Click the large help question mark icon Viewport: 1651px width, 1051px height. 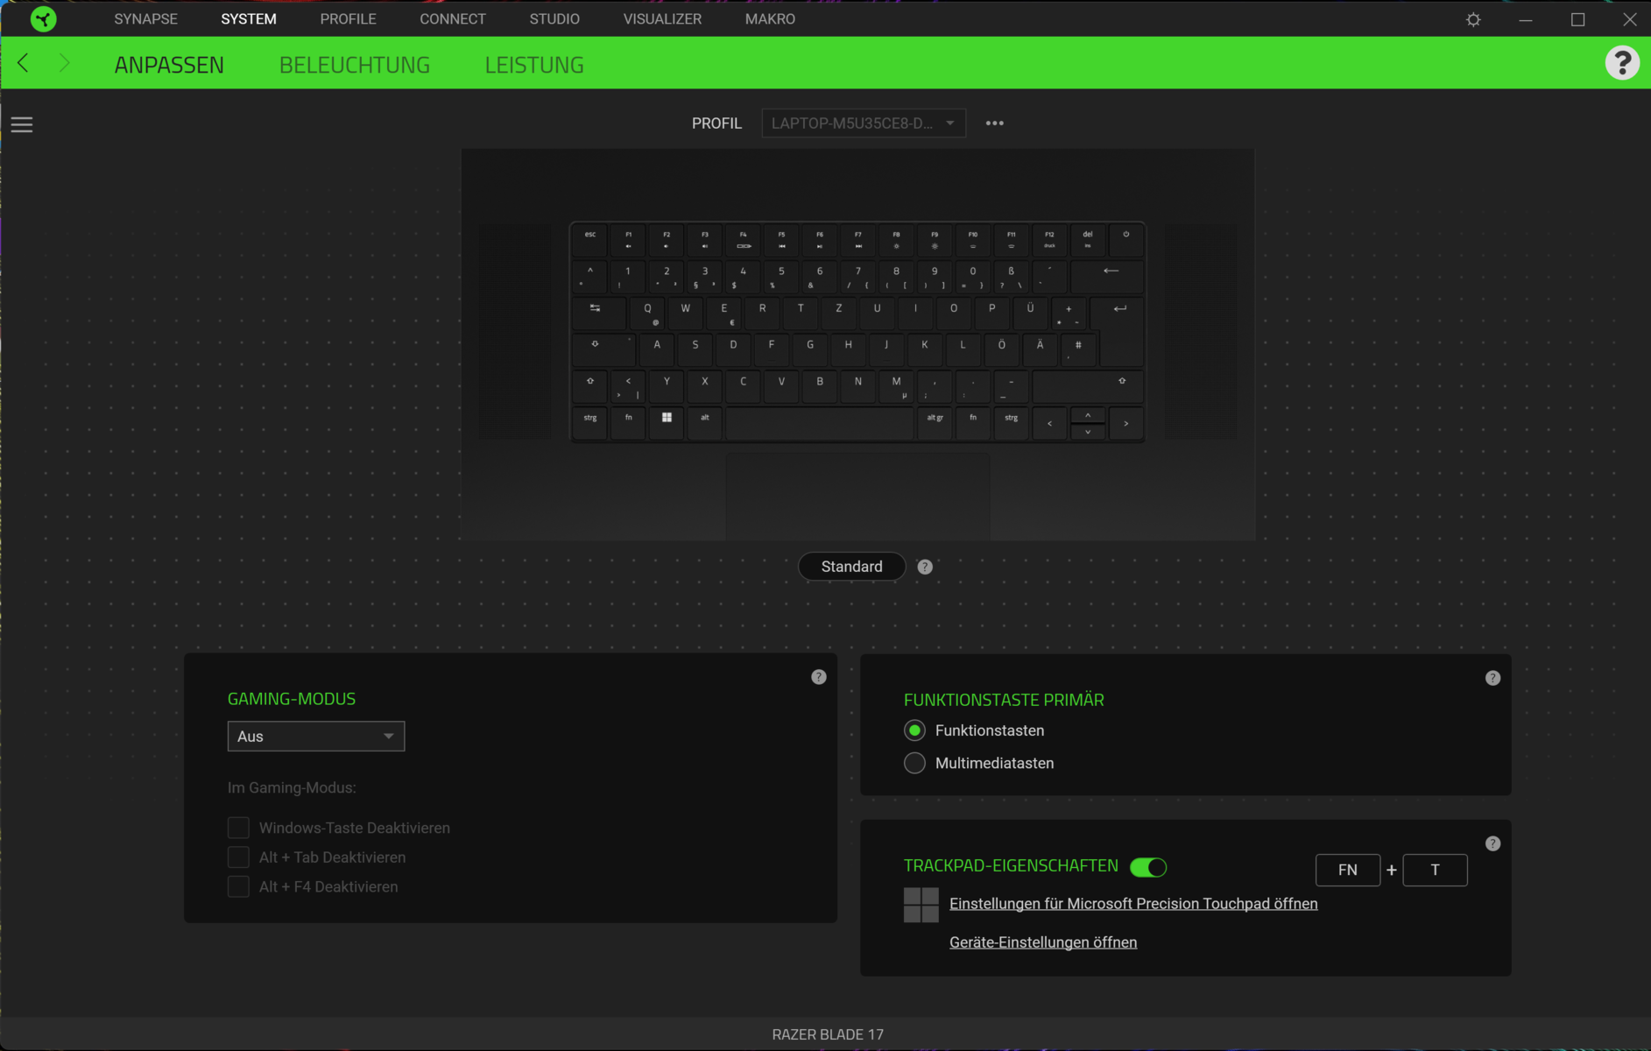(1621, 63)
